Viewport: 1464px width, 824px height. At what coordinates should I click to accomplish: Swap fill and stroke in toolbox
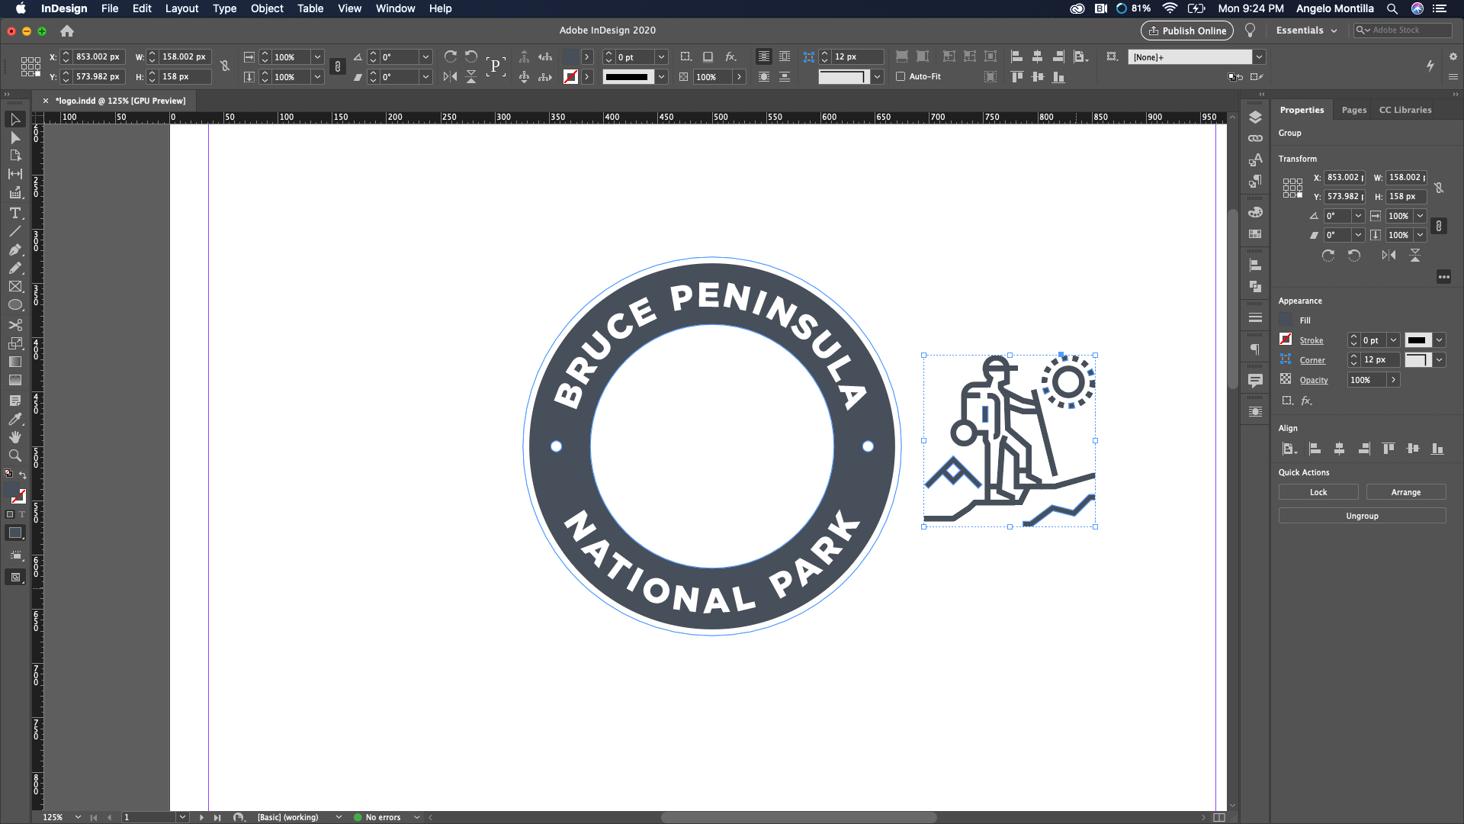tap(23, 475)
